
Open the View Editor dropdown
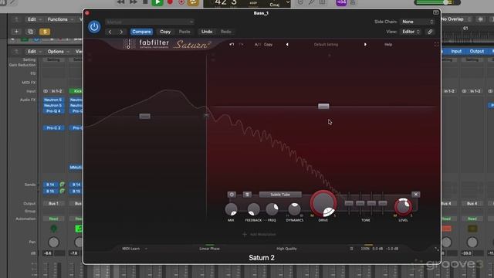coord(411,32)
